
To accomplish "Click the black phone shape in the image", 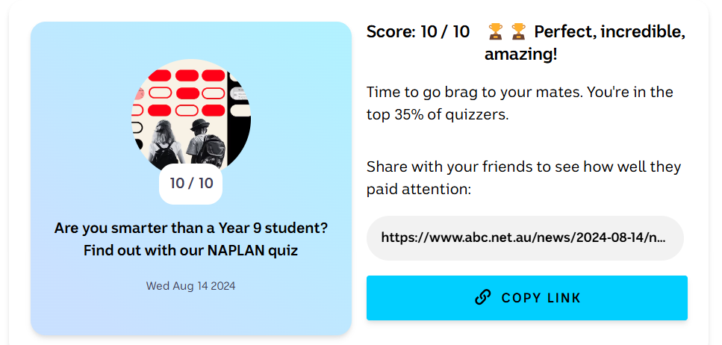I will click(x=239, y=112).
